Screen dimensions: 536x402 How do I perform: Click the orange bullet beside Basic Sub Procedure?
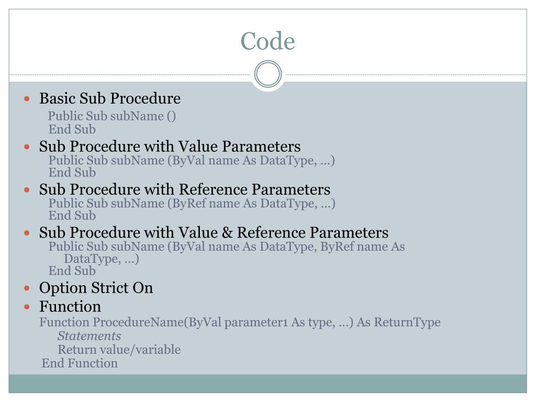tap(27, 99)
